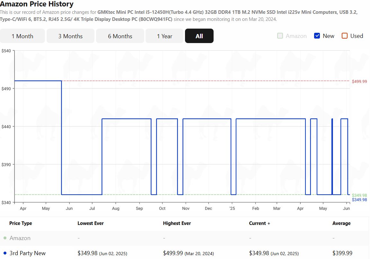Image resolution: width=370 pixels, height=259 pixels.
Task: Click the $390 y-axis label
Action: point(6,165)
